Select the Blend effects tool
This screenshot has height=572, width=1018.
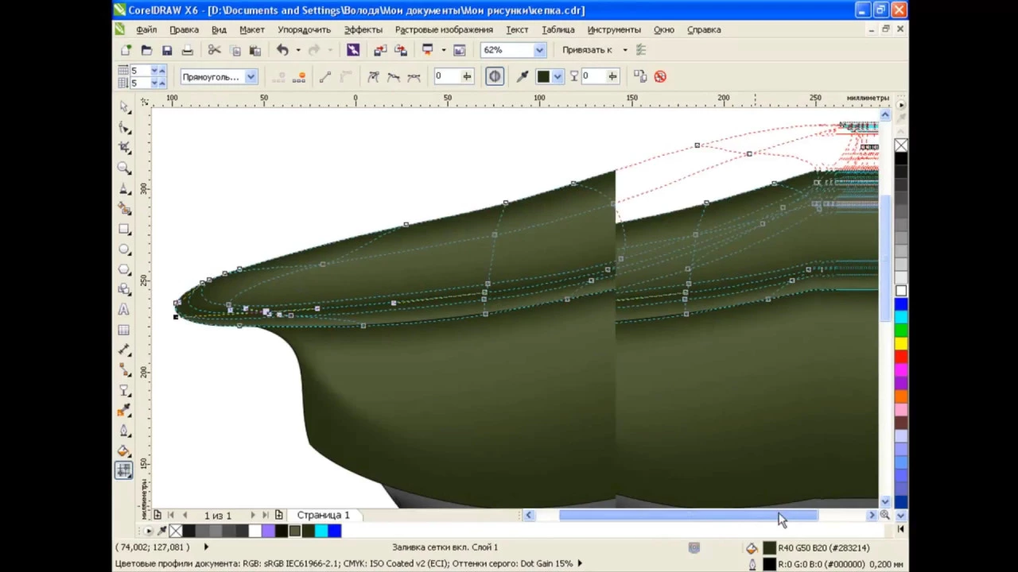point(124,391)
